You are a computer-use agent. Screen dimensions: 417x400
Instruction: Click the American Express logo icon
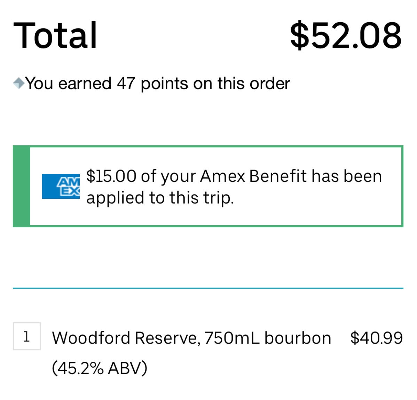coord(61,187)
